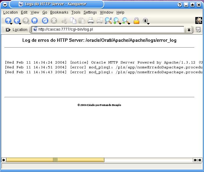The height and width of the screenshot is (172, 204).
Task: Click the 14:34:24 notice log line
Action: tap(104, 62)
